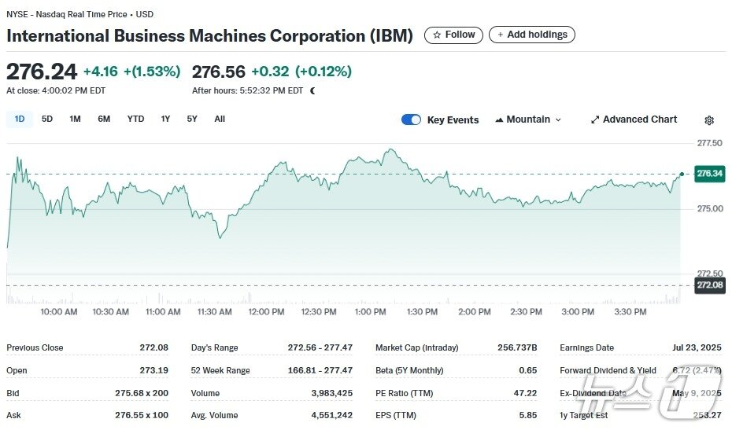The image size is (732, 430).
Task: Click the 2:30 PM axis label
Action: [526, 312]
